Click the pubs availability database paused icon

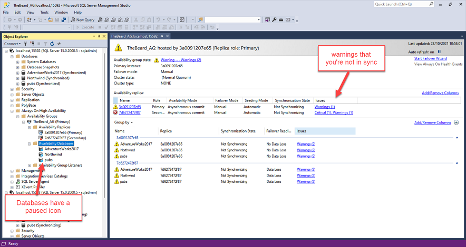click(41, 160)
